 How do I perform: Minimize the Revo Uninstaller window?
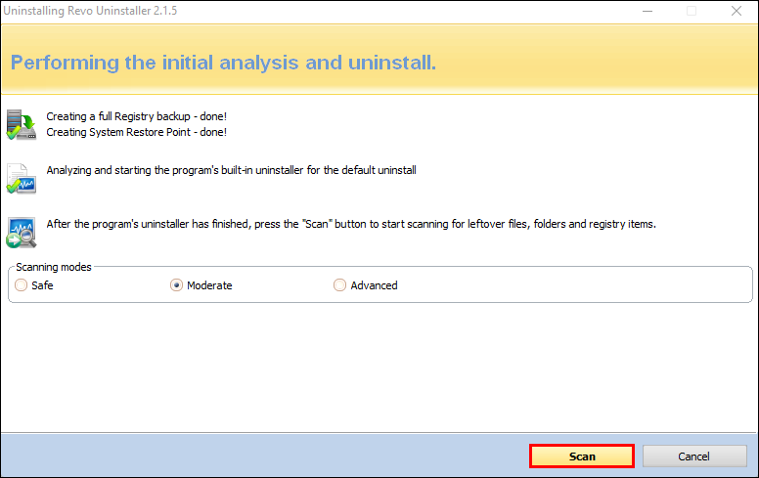pyautogui.click(x=647, y=11)
